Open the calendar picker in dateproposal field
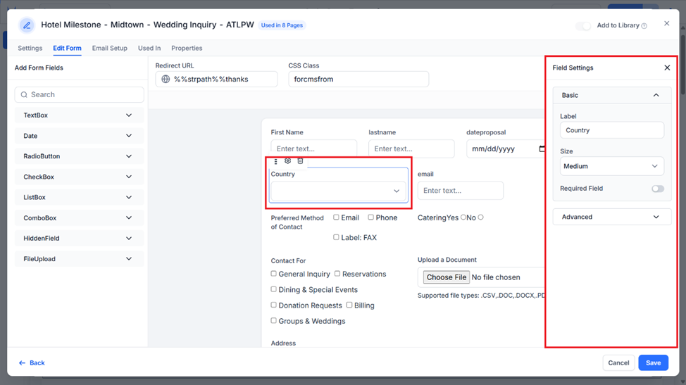This screenshot has width=686, height=385. pyautogui.click(x=542, y=149)
